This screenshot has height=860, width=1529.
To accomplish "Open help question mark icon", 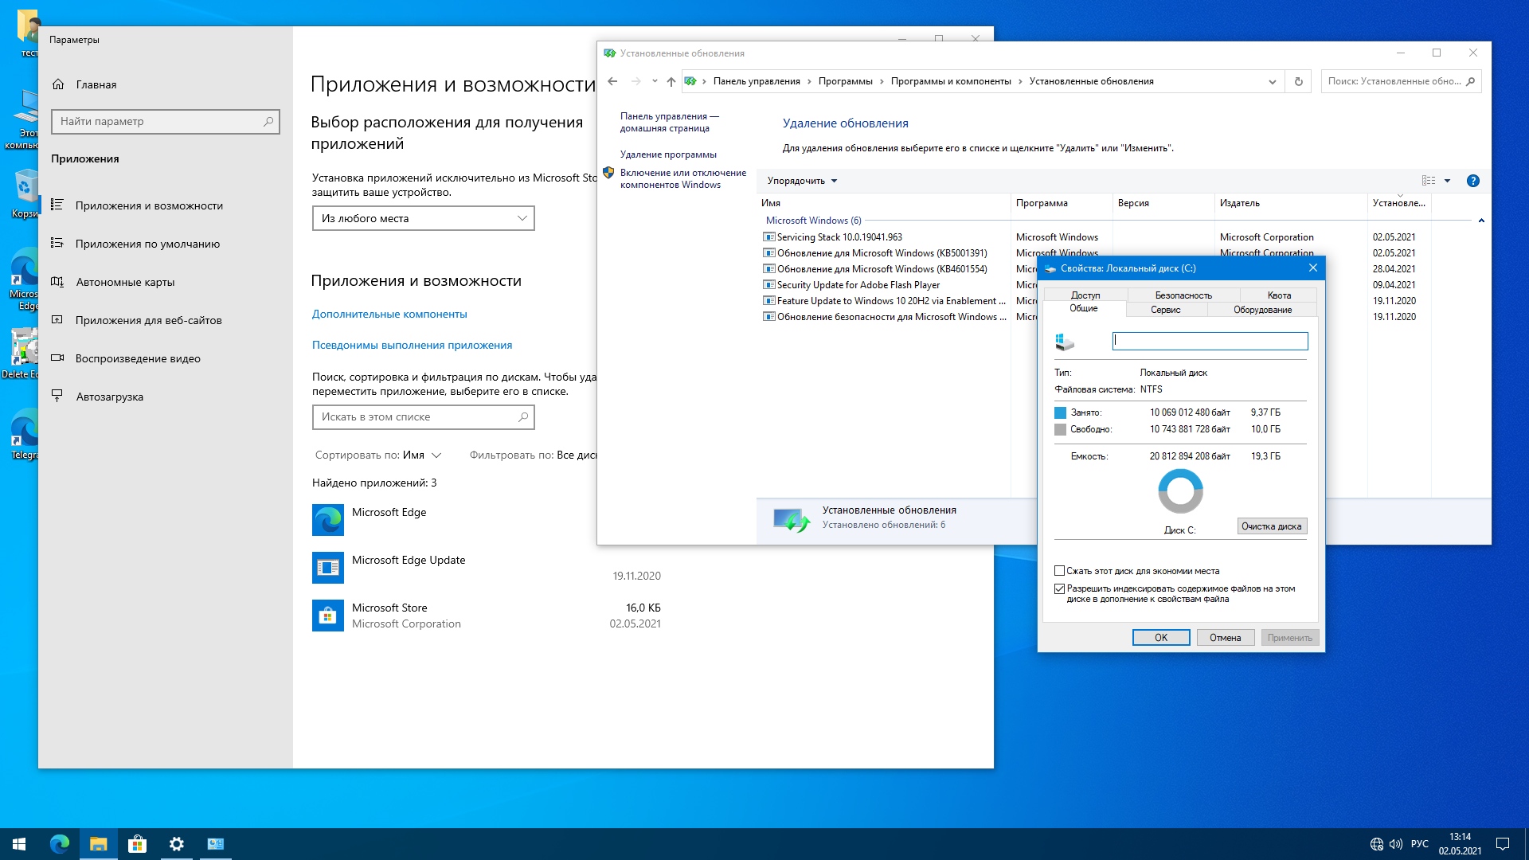I will tap(1473, 181).
